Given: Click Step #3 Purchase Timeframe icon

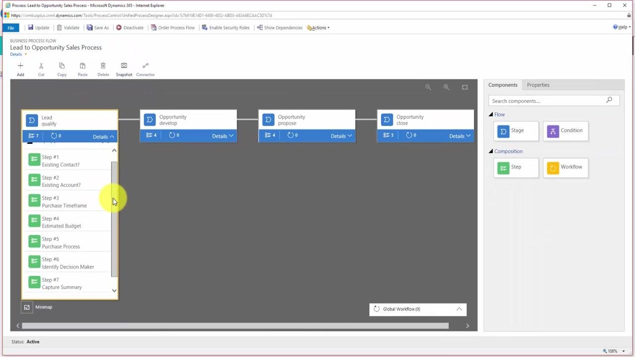Looking at the screenshot, I should click(x=34, y=200).
